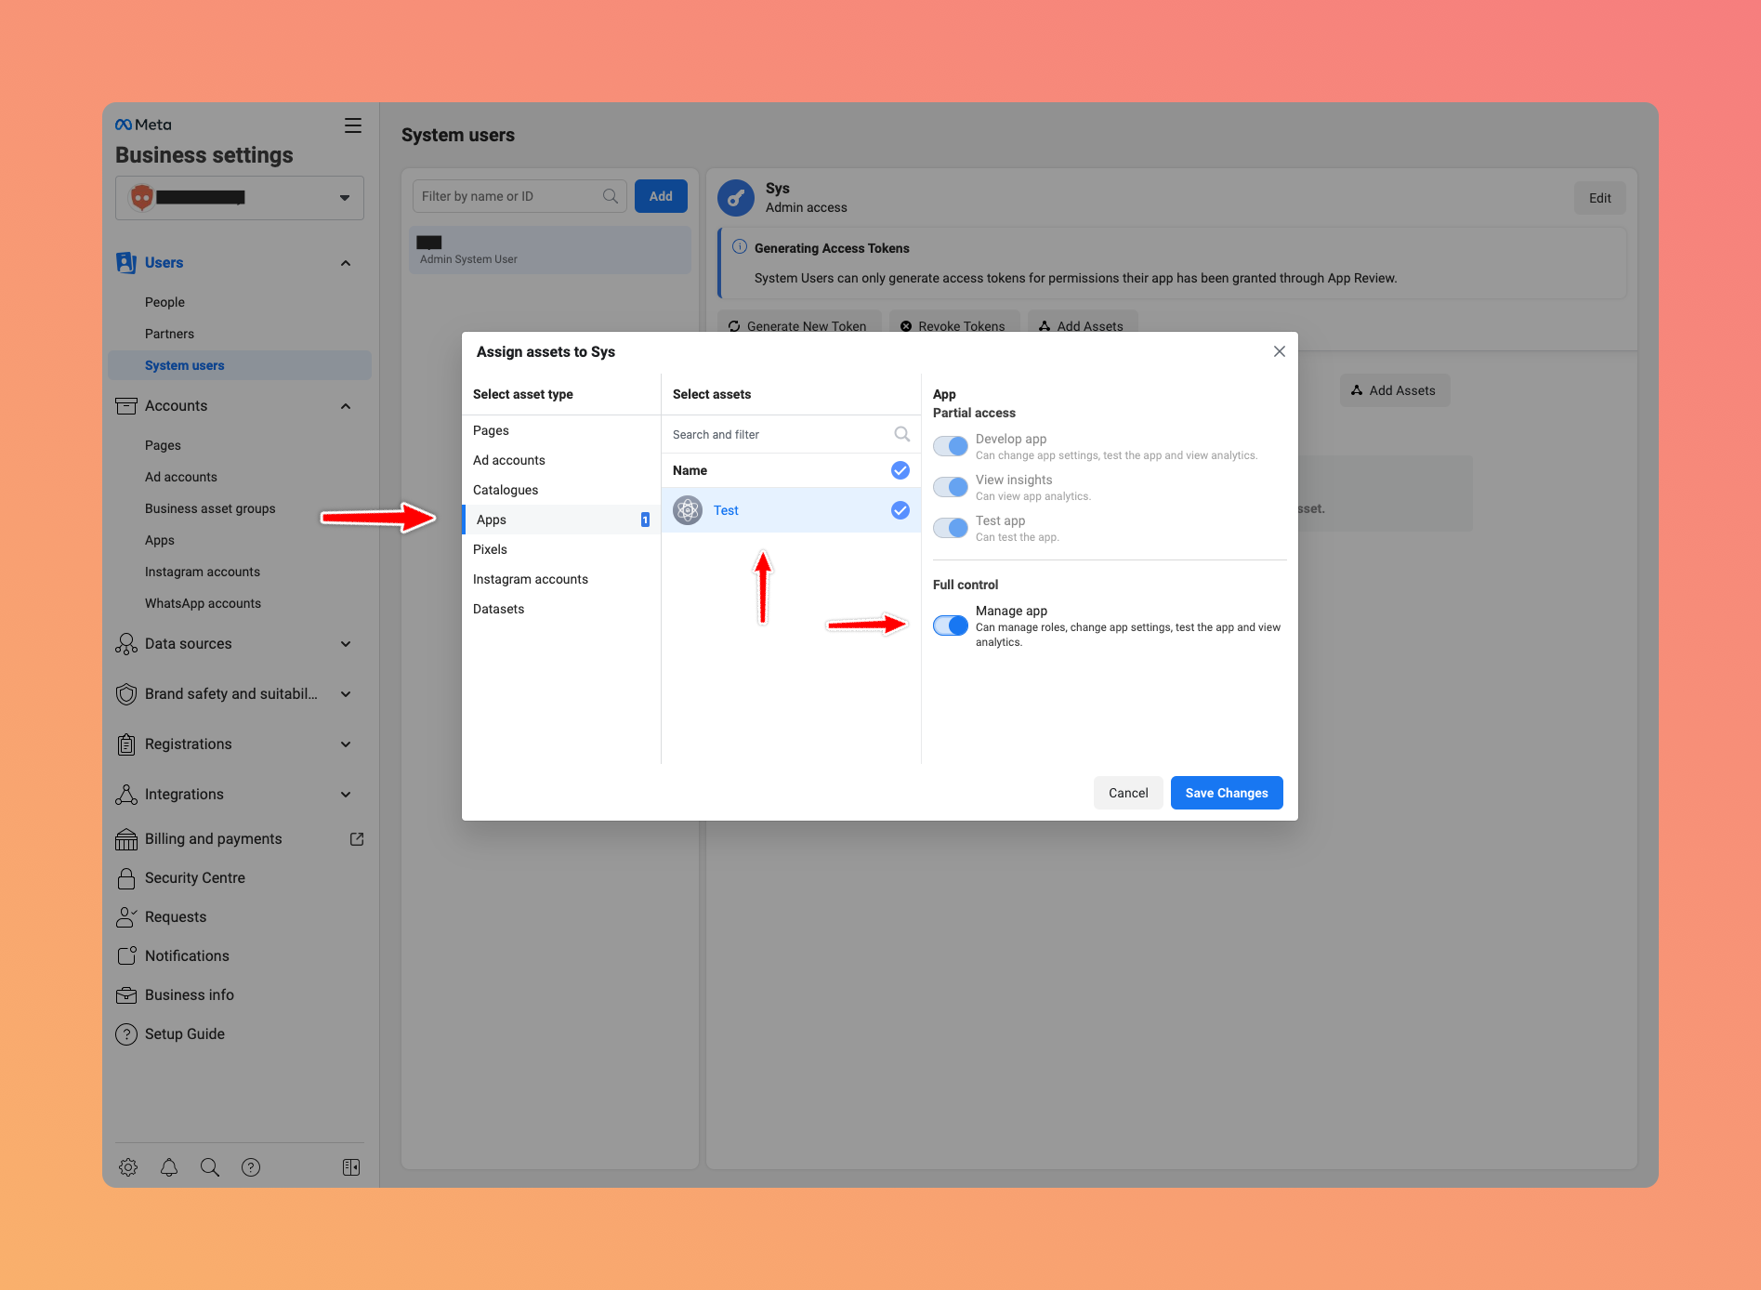
Task: Click the notifications bell icon at sidebar bottom
Action: 169,1167
